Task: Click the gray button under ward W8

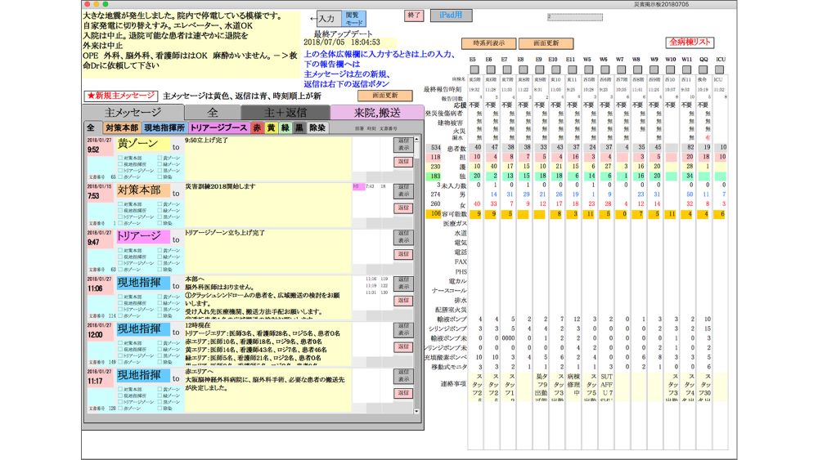Action: point(637,69)
